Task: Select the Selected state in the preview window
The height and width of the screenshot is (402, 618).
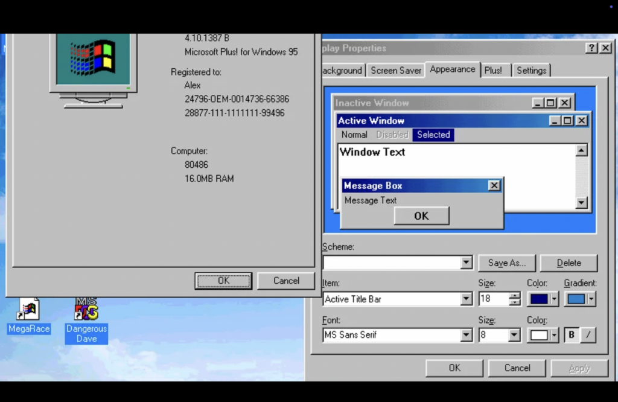Action: click(433, 135)
